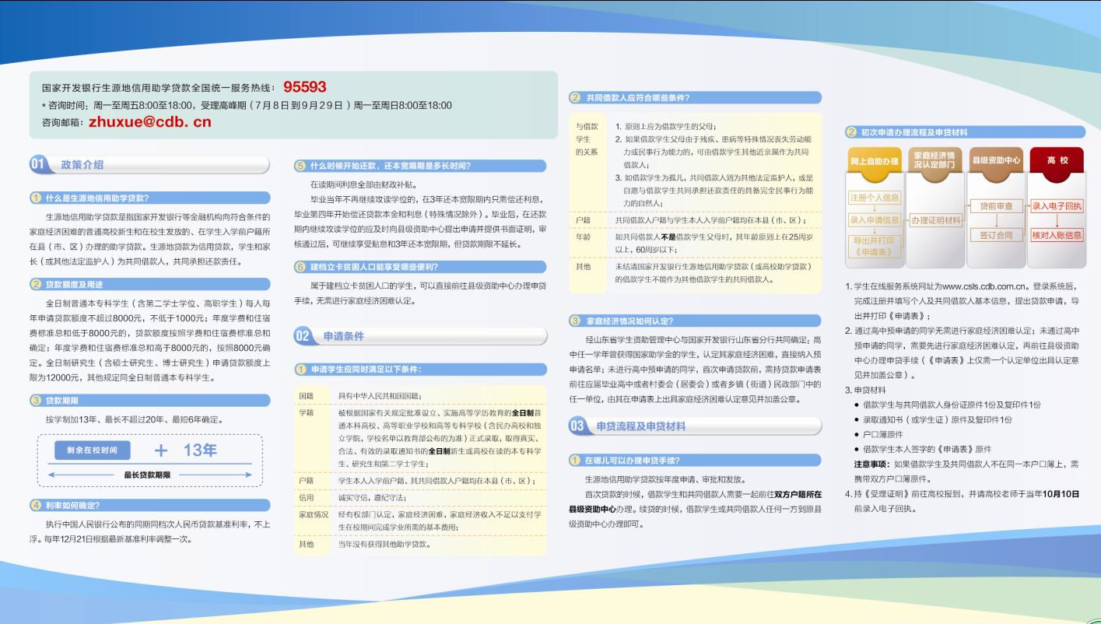Click the 剩余在校时间 blue label

click(x=92, y=450)
